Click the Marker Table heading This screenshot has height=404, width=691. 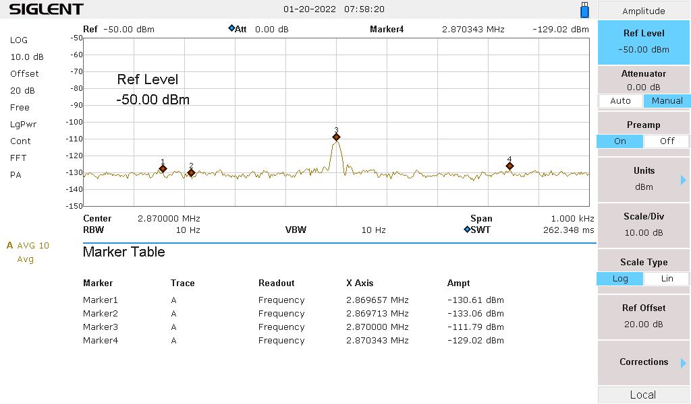point(124,252)
